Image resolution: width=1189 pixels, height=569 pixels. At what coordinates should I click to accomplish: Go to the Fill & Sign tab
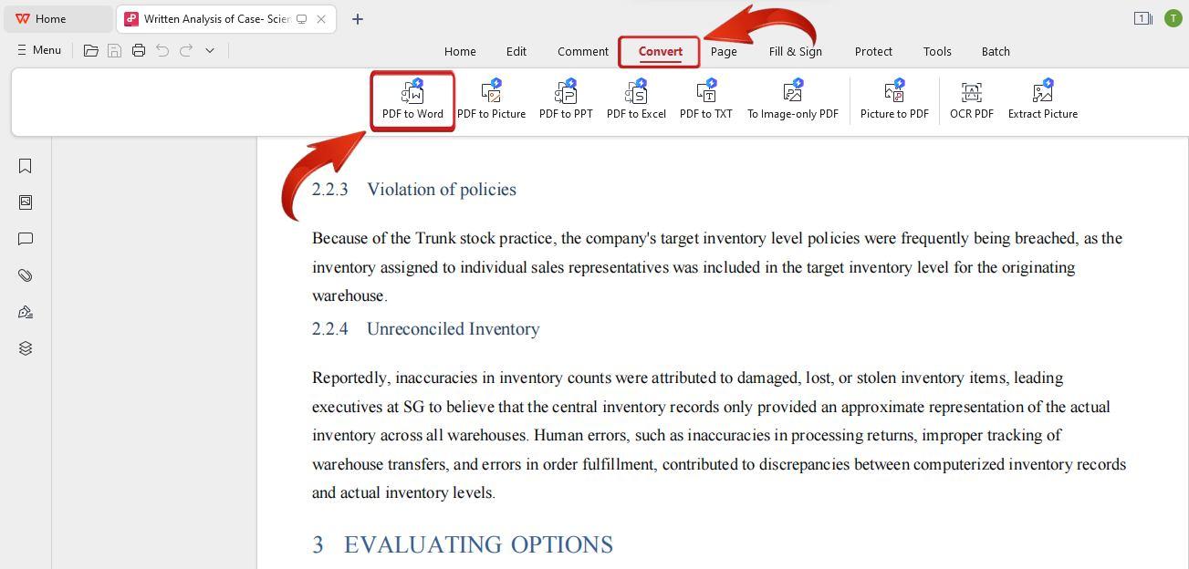point(796,52)
